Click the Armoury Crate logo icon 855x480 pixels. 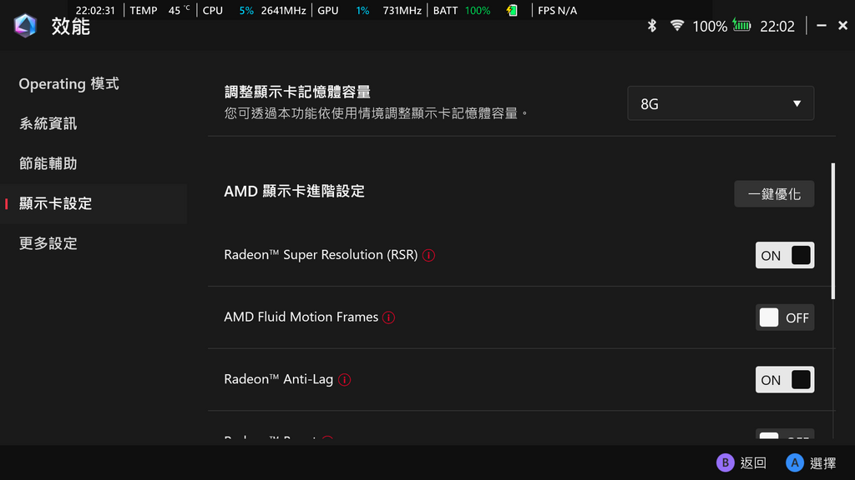[x=25, y=26]
